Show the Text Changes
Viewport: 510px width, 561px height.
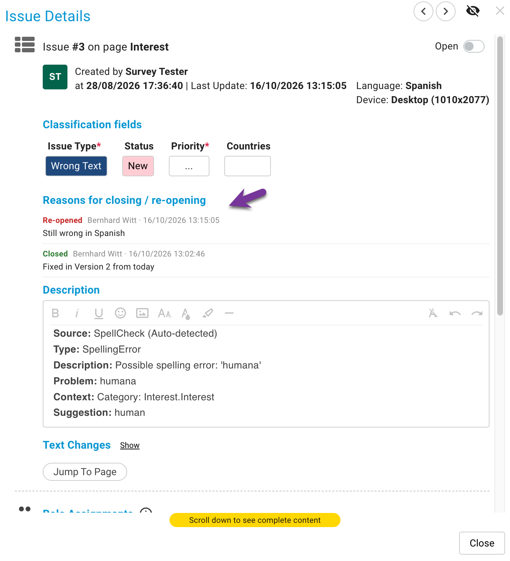click(130, 445)
